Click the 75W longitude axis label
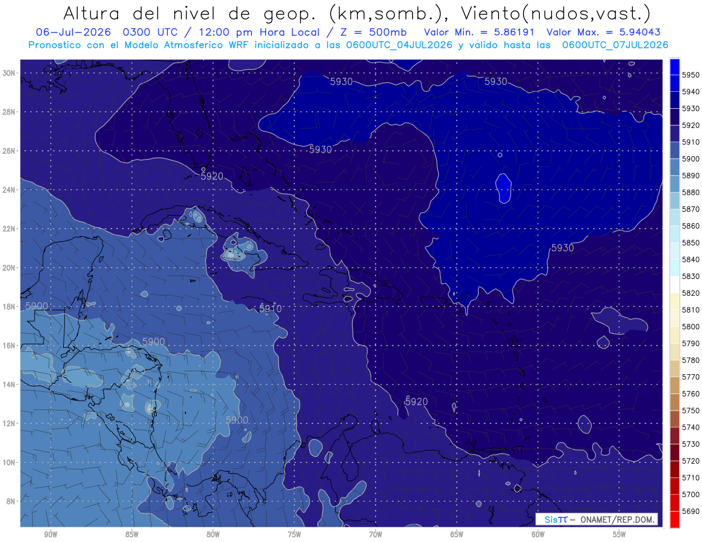Viewport: 702px width, 542px height. pos(294,534)
